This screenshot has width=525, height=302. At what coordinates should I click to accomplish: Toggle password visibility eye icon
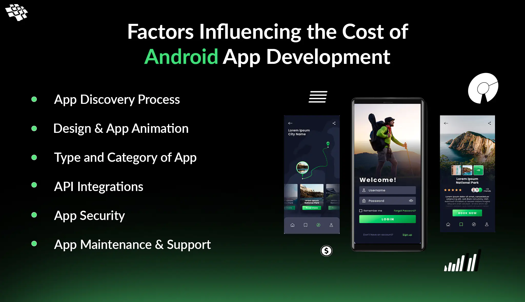click(x=411, y=201)
